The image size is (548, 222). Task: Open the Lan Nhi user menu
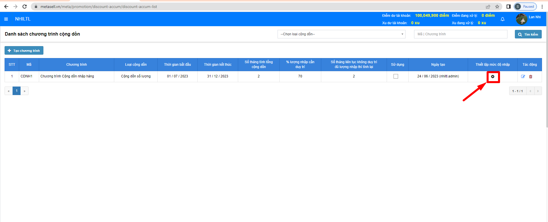click(535, 17)
